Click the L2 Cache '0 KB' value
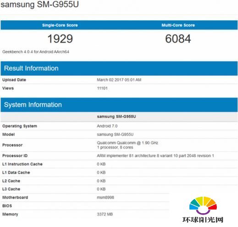 pyautogui.click(x=101, y=181)
